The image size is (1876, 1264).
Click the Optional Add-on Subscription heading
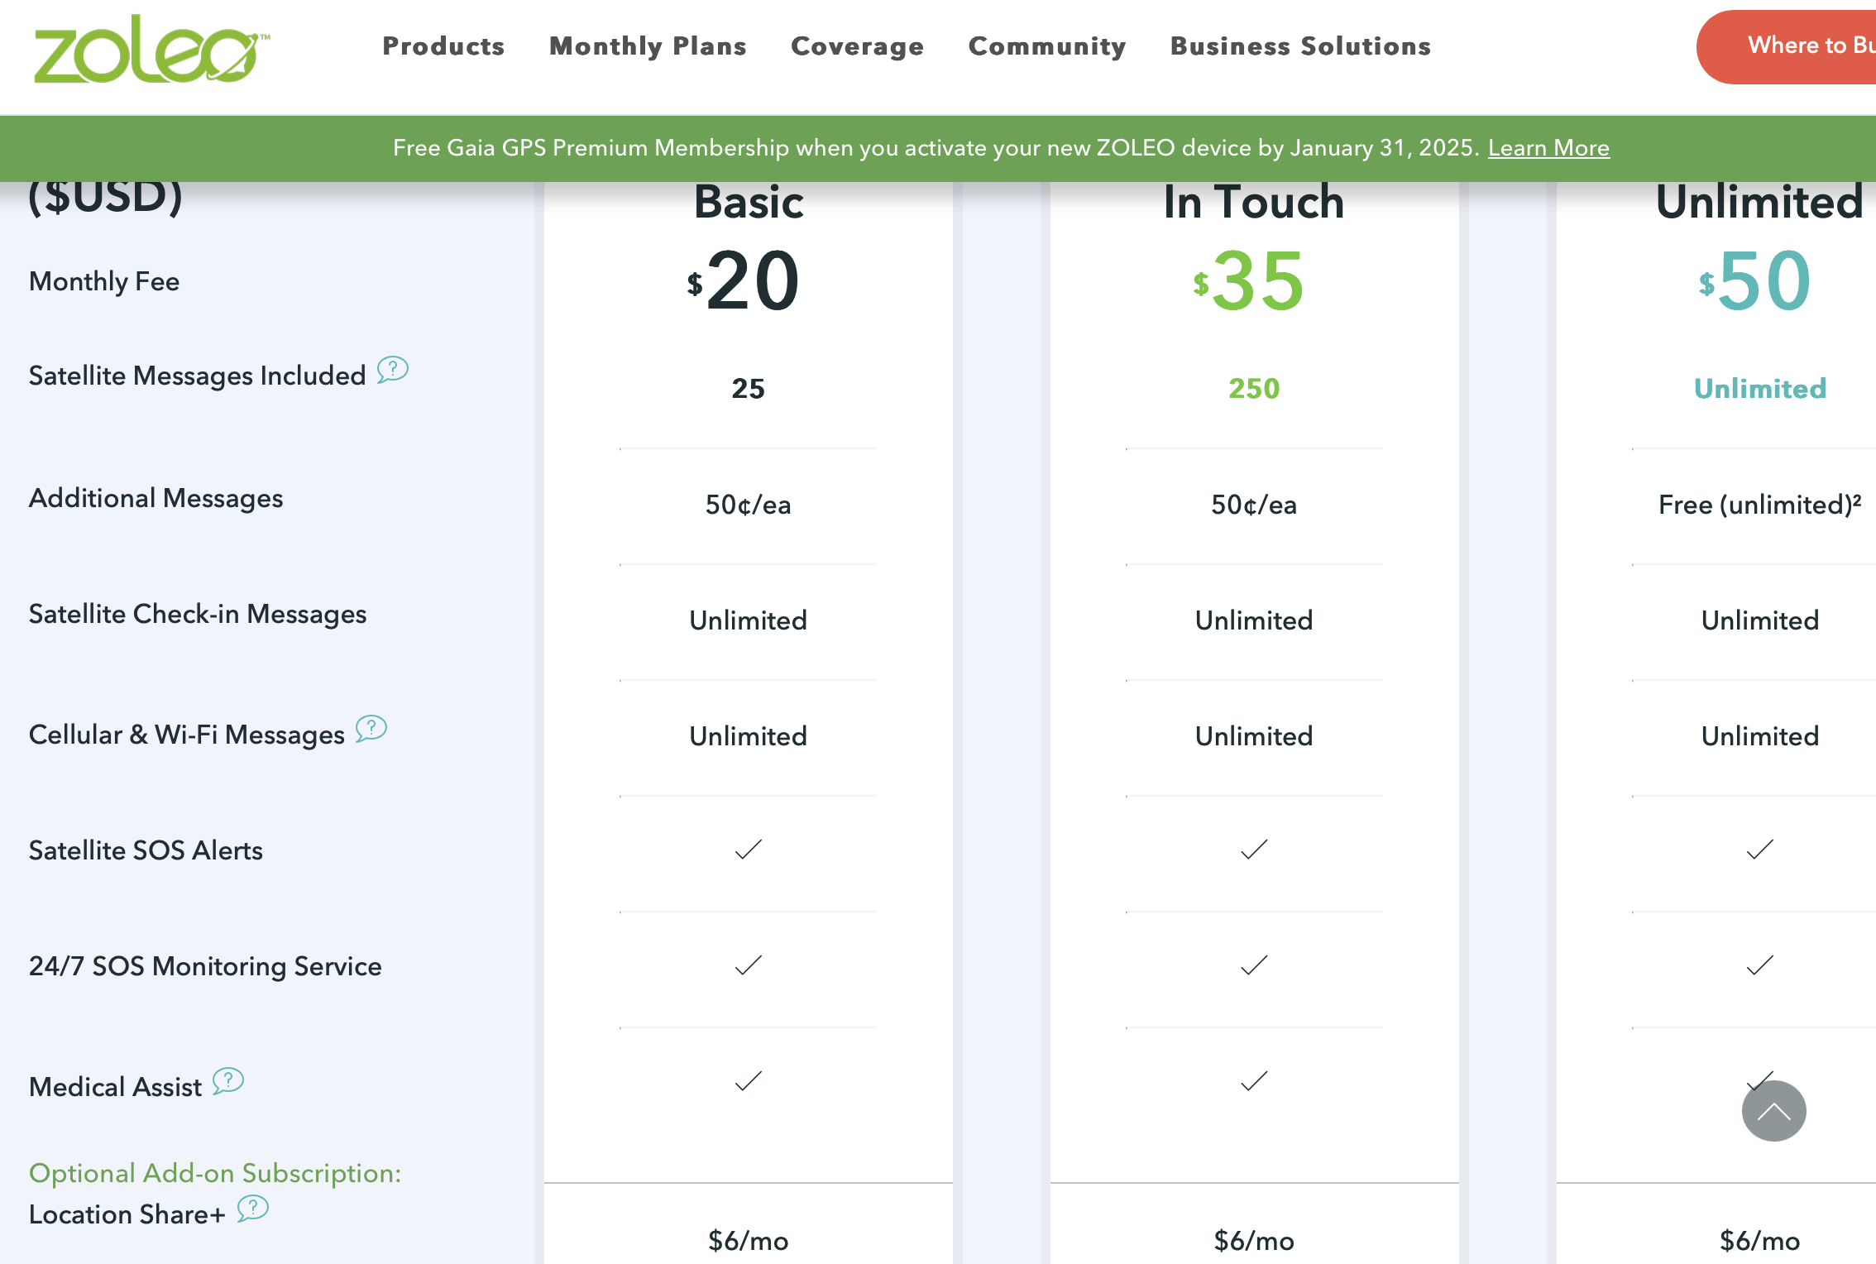(x=215, y=1174)
